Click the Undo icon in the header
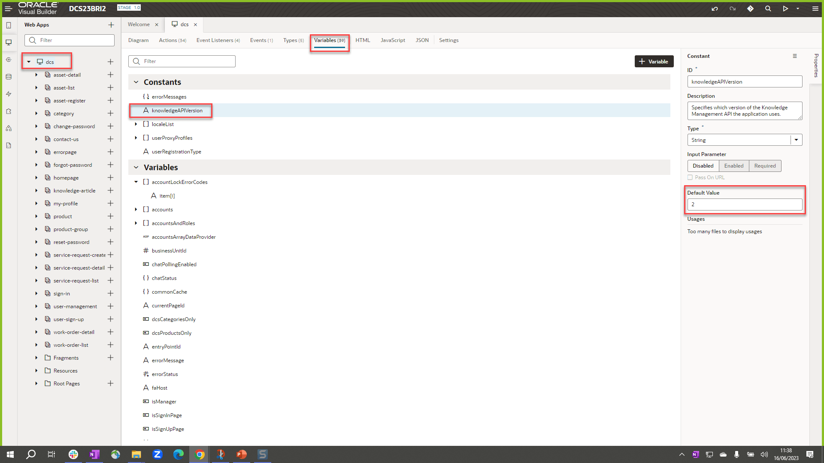This screenshot has width=824, height=463. click(715, 9)
